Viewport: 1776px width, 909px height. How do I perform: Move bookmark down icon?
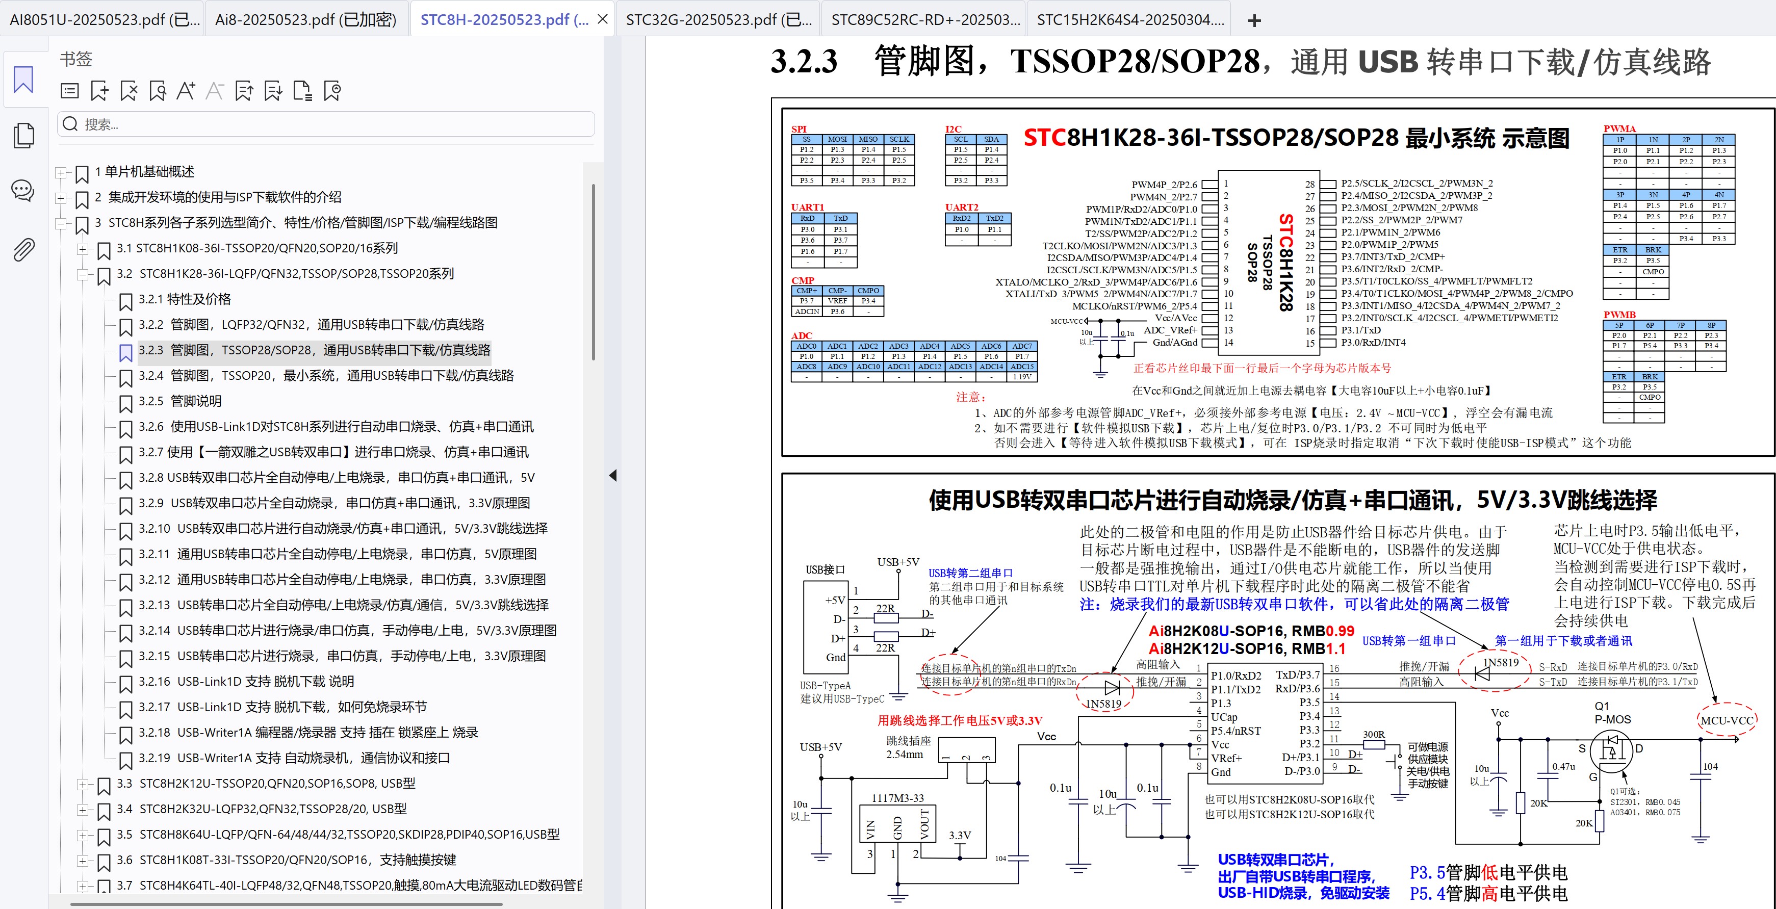point(273,91)
